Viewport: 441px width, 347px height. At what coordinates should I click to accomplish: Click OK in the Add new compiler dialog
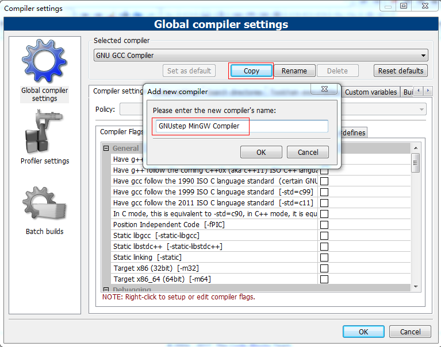coord(261,152)
